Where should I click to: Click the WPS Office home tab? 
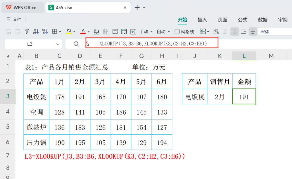[x=23, y=7]
